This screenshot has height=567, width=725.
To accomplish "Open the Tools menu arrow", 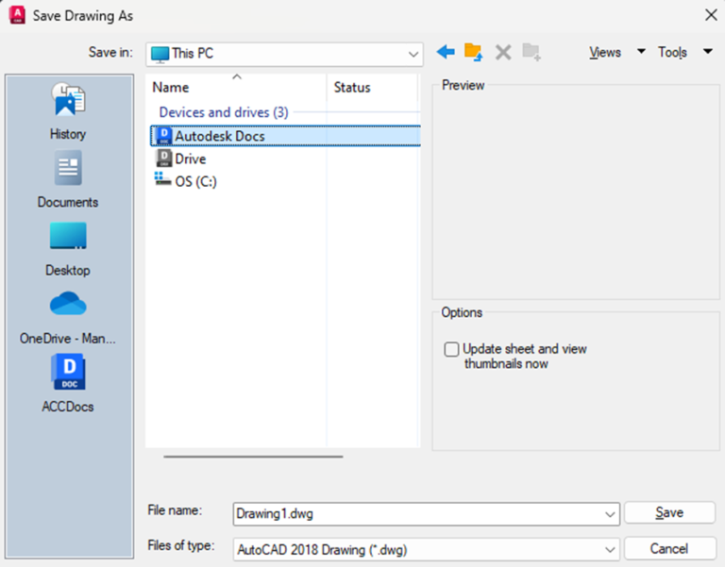I will point(708,51).
